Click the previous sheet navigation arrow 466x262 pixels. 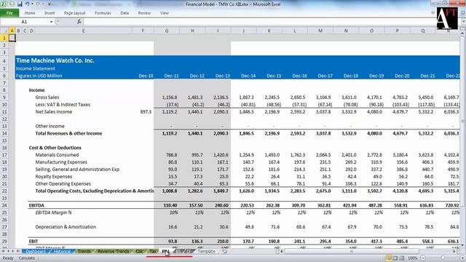pos(8,252)
